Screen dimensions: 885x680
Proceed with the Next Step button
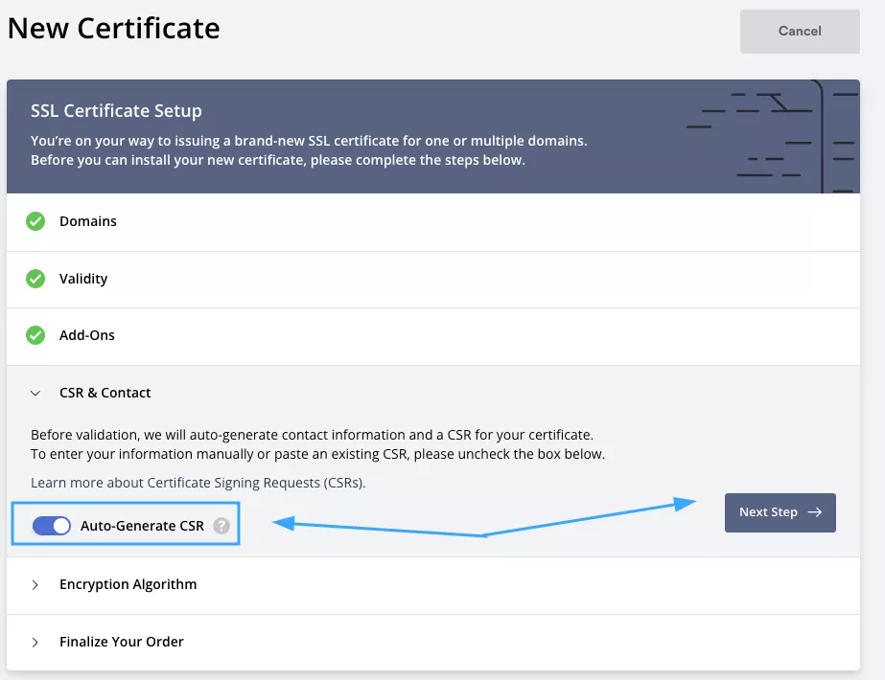780,512
